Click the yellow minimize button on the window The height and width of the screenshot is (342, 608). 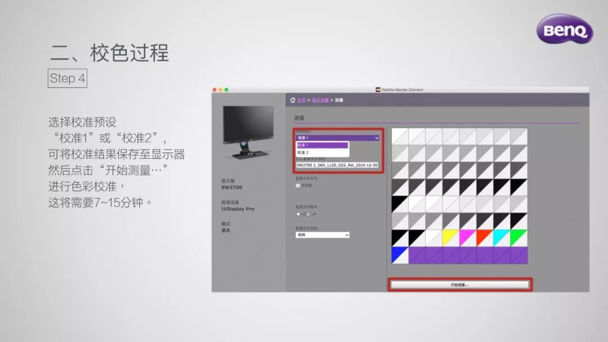coord(220,90)
